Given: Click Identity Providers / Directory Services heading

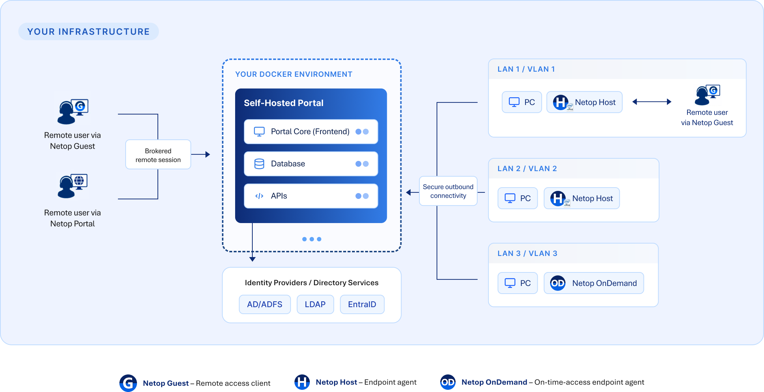Looking at the screenshot, I should [312, 283].
